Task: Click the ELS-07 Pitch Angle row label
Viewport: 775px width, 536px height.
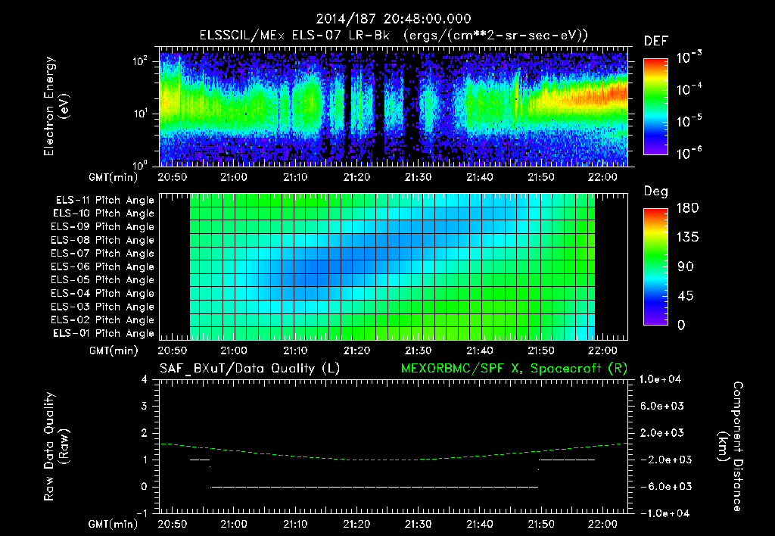Action: pos(102,253)
